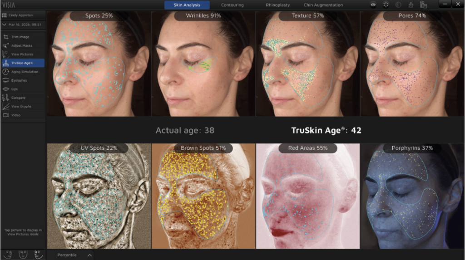The image size is (465, 260).
Task: Toggle the eye visibility icon in top bar
Action: (373, 5)
